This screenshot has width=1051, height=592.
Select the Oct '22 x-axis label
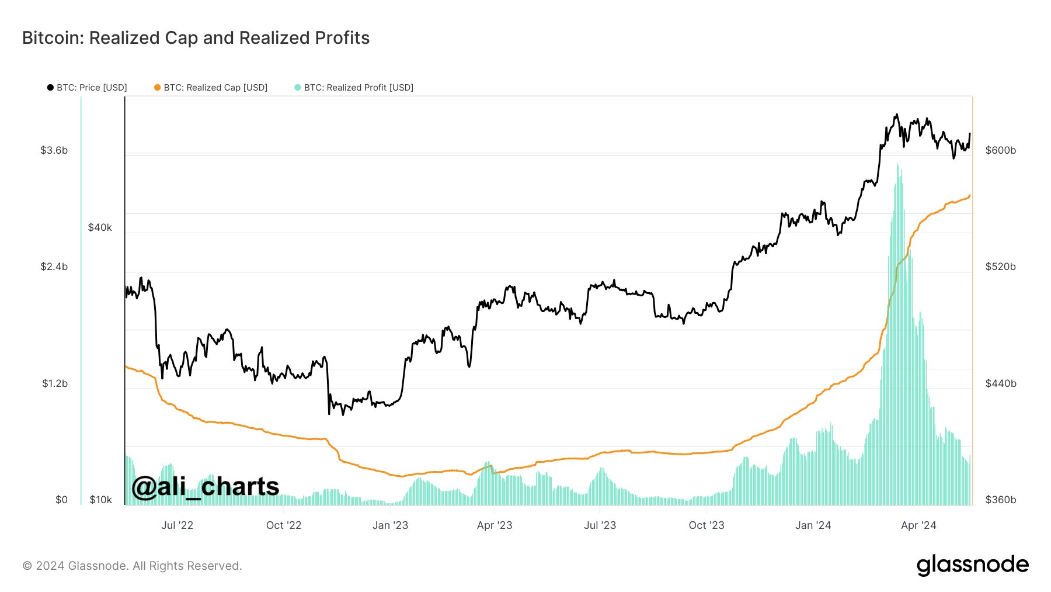point(284,525)
